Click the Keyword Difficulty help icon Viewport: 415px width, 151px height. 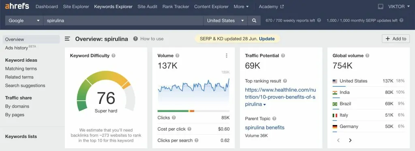pos(113,56)
